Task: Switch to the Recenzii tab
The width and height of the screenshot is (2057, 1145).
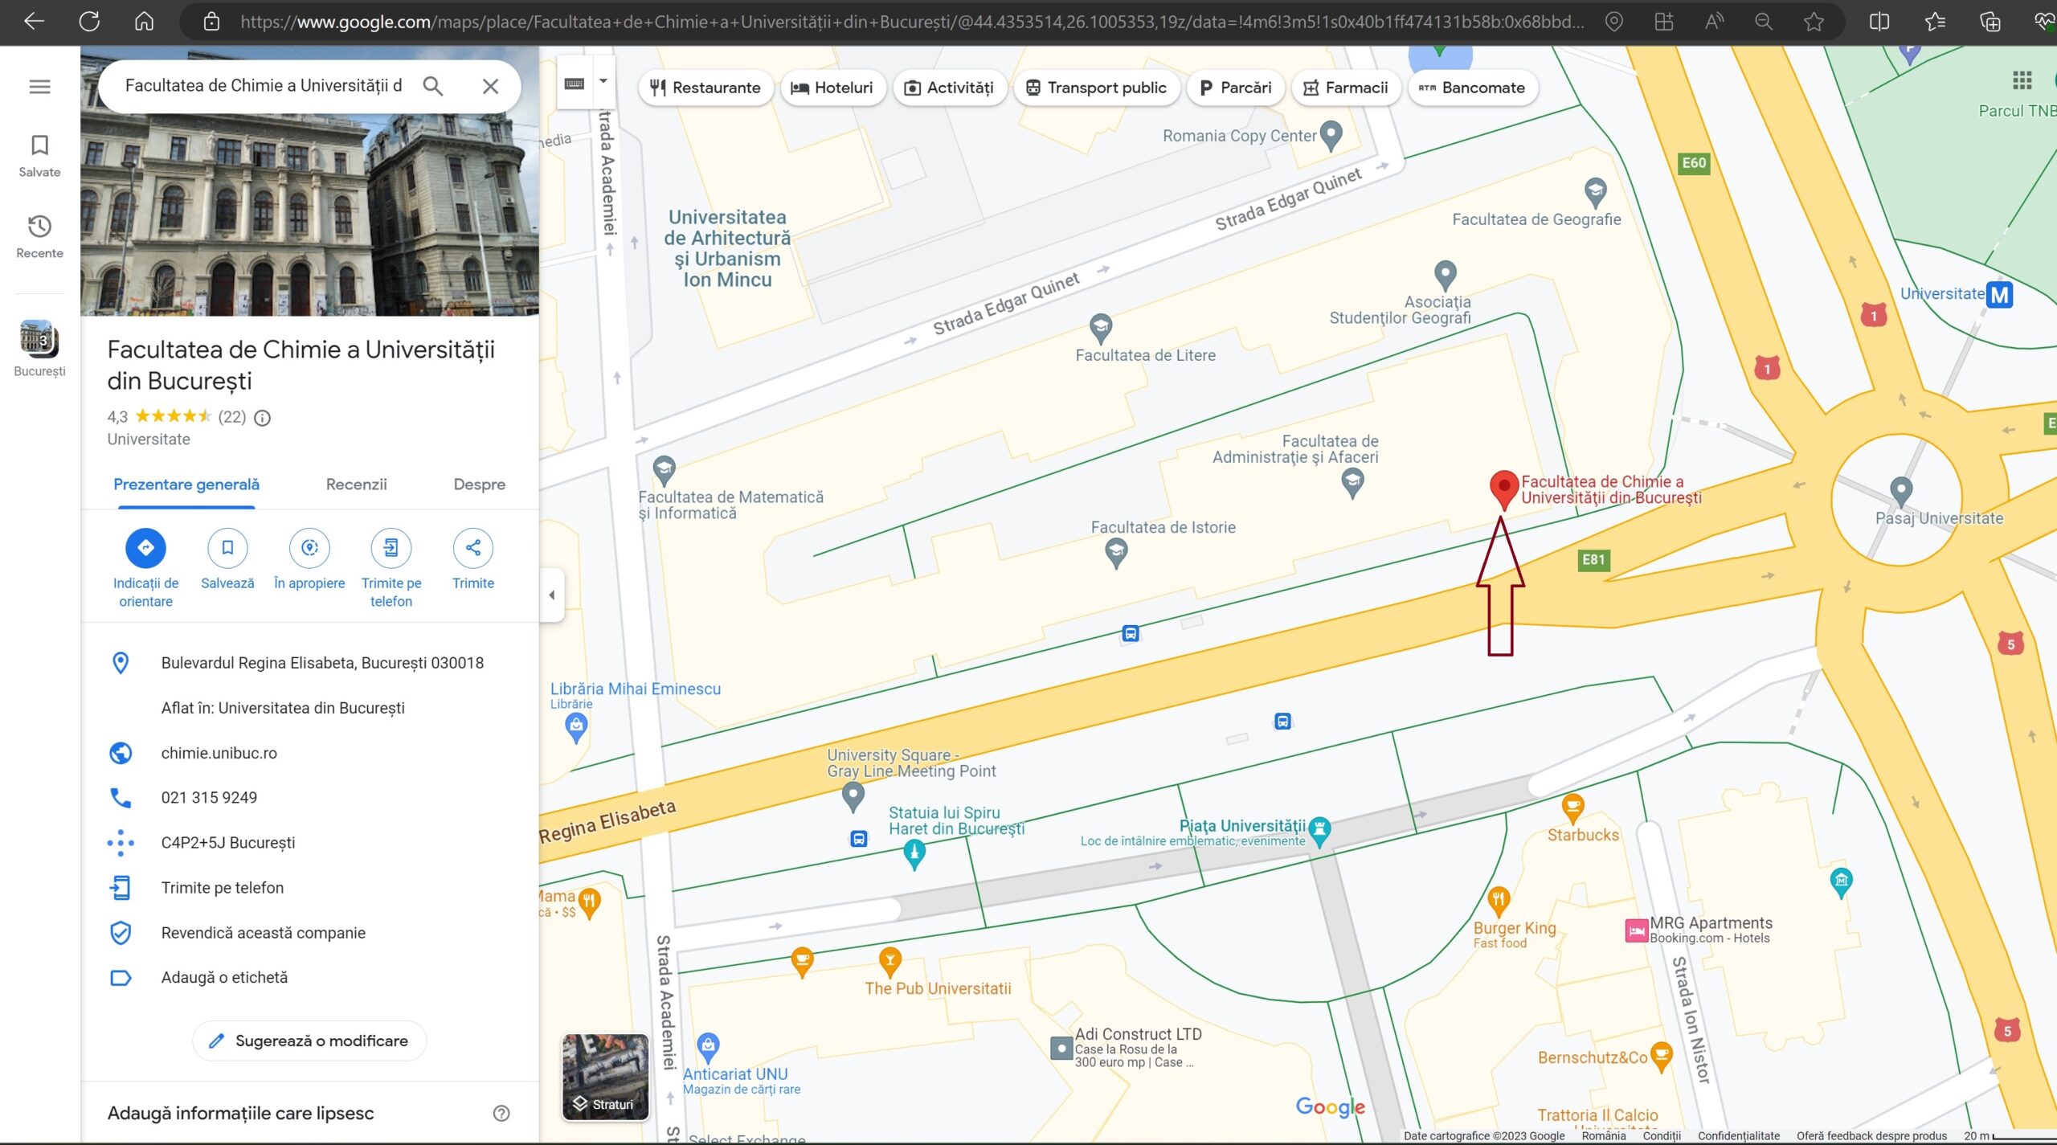Action: (356, 485)
